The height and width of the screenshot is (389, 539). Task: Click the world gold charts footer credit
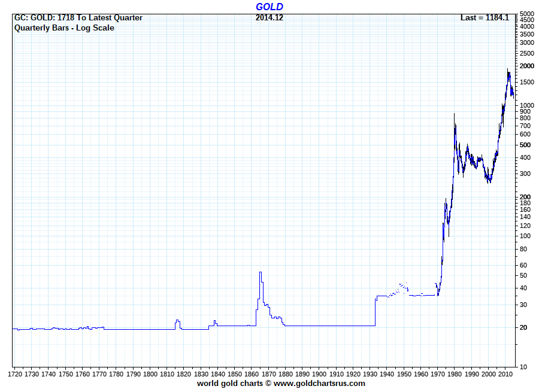pyautogui.click(x=281, y=384)
